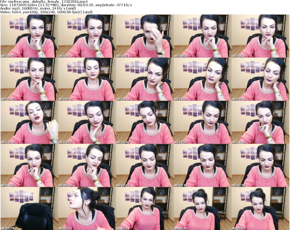This screenshot has height=230, width=290.
Task: Click the thumbnail frame stamped 00:00:21
Action: click(145, 36)
